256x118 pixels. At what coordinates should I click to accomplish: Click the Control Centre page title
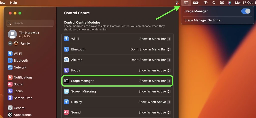77,13
